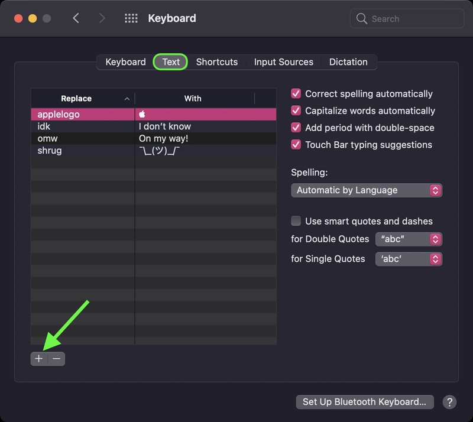473x422 pixels.
Task: Toggle Add period with double-space
Action: point(296,128)
